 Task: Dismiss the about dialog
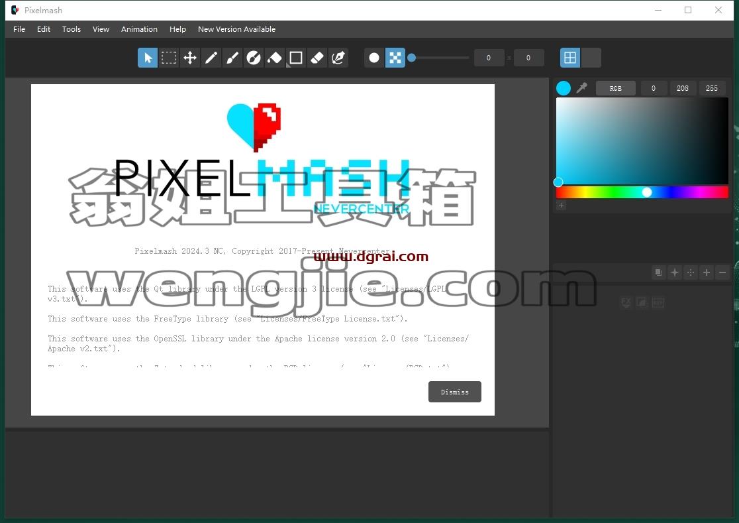455,392
